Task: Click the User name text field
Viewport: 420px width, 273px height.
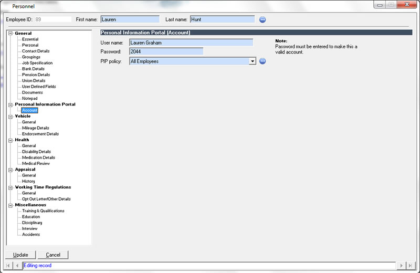Action: [x=191, y=43]
